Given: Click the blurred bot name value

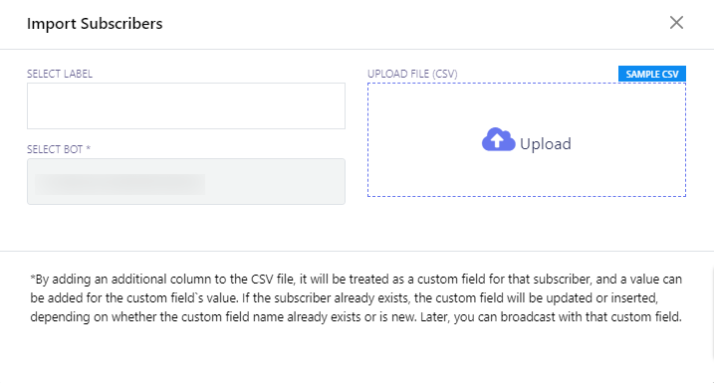Looking at the screenshot, I should point(119,184).
